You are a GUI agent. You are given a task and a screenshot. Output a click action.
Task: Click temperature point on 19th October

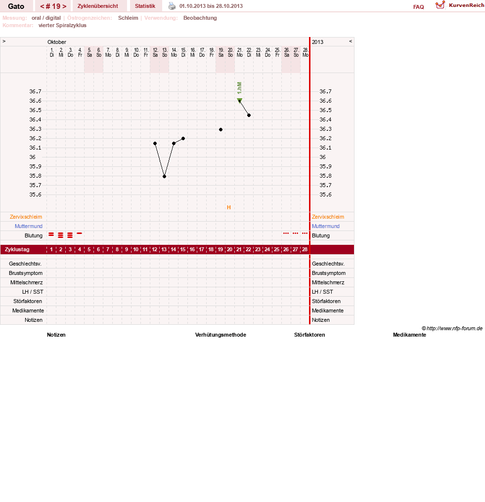[220, 130]
